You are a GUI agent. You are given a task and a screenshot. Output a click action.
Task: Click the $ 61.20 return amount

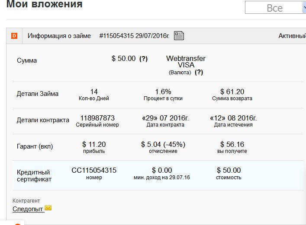pyautogui.click(x=232, y=92)
